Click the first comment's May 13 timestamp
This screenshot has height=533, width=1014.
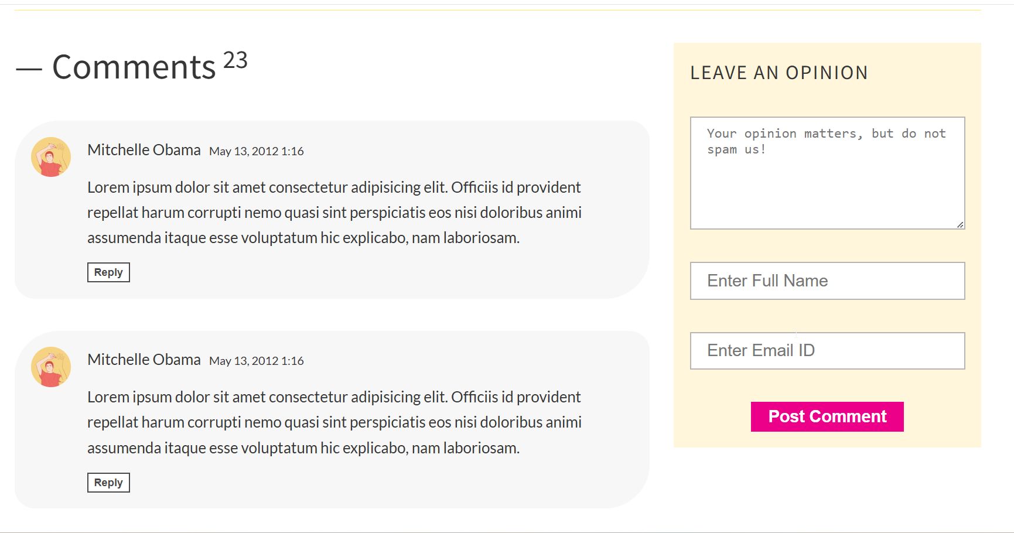point(257,151)
